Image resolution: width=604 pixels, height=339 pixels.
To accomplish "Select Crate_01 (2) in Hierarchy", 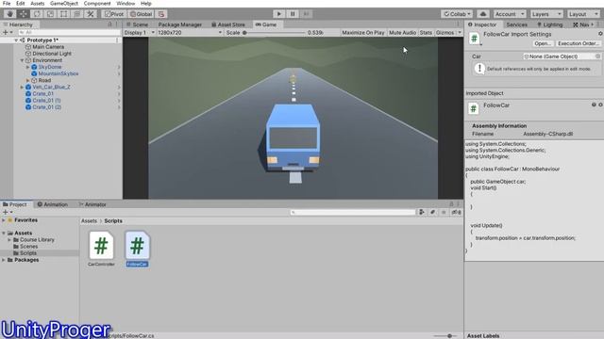I will [x=46, y=107].
